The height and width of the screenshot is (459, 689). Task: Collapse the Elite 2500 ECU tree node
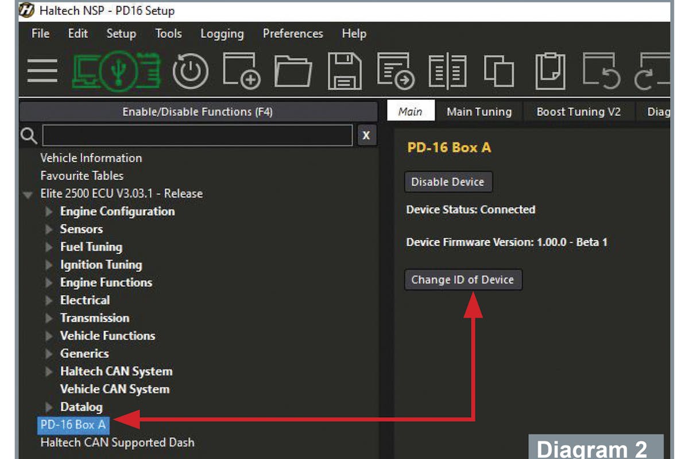[28, 195]
